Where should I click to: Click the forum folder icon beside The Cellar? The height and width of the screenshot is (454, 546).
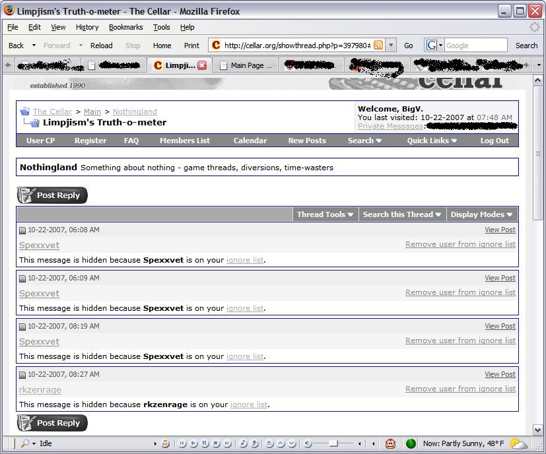[24, 112]
